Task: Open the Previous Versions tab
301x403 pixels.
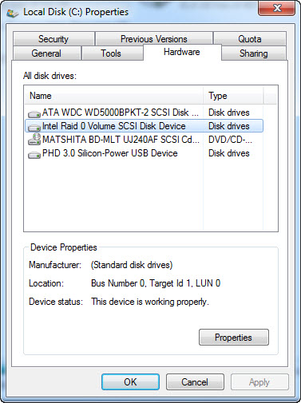Action: [154, 39]
